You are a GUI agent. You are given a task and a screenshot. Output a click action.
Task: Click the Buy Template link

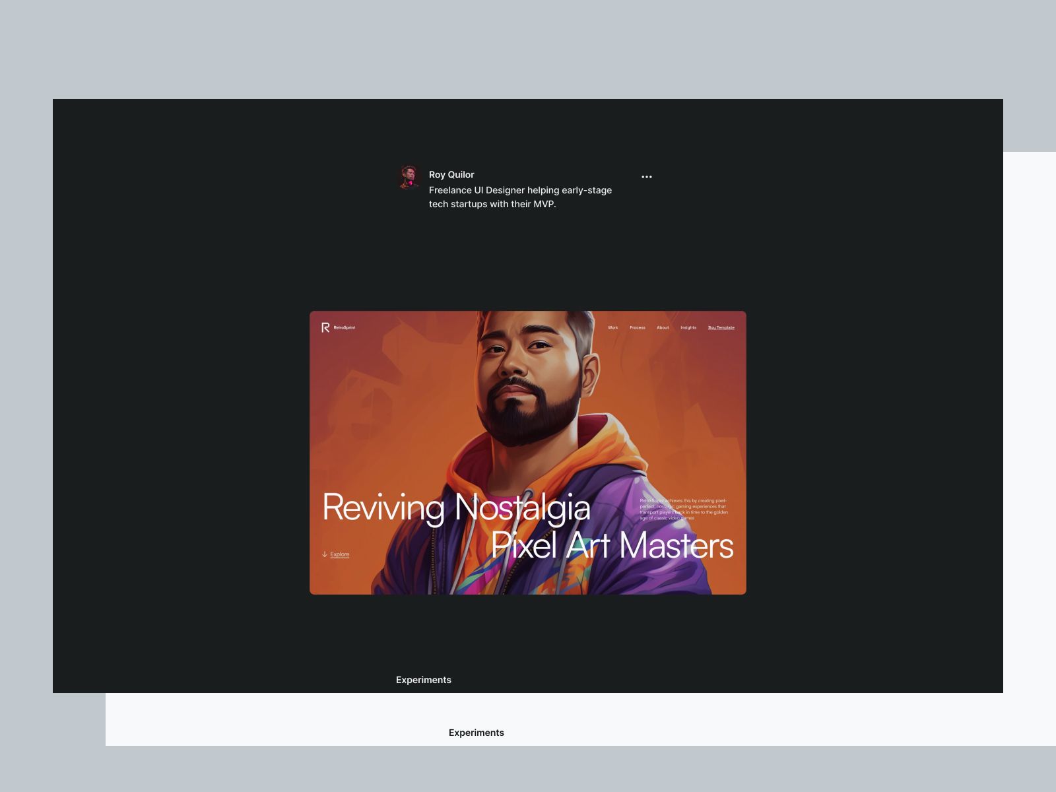click(x=721, y=328)
